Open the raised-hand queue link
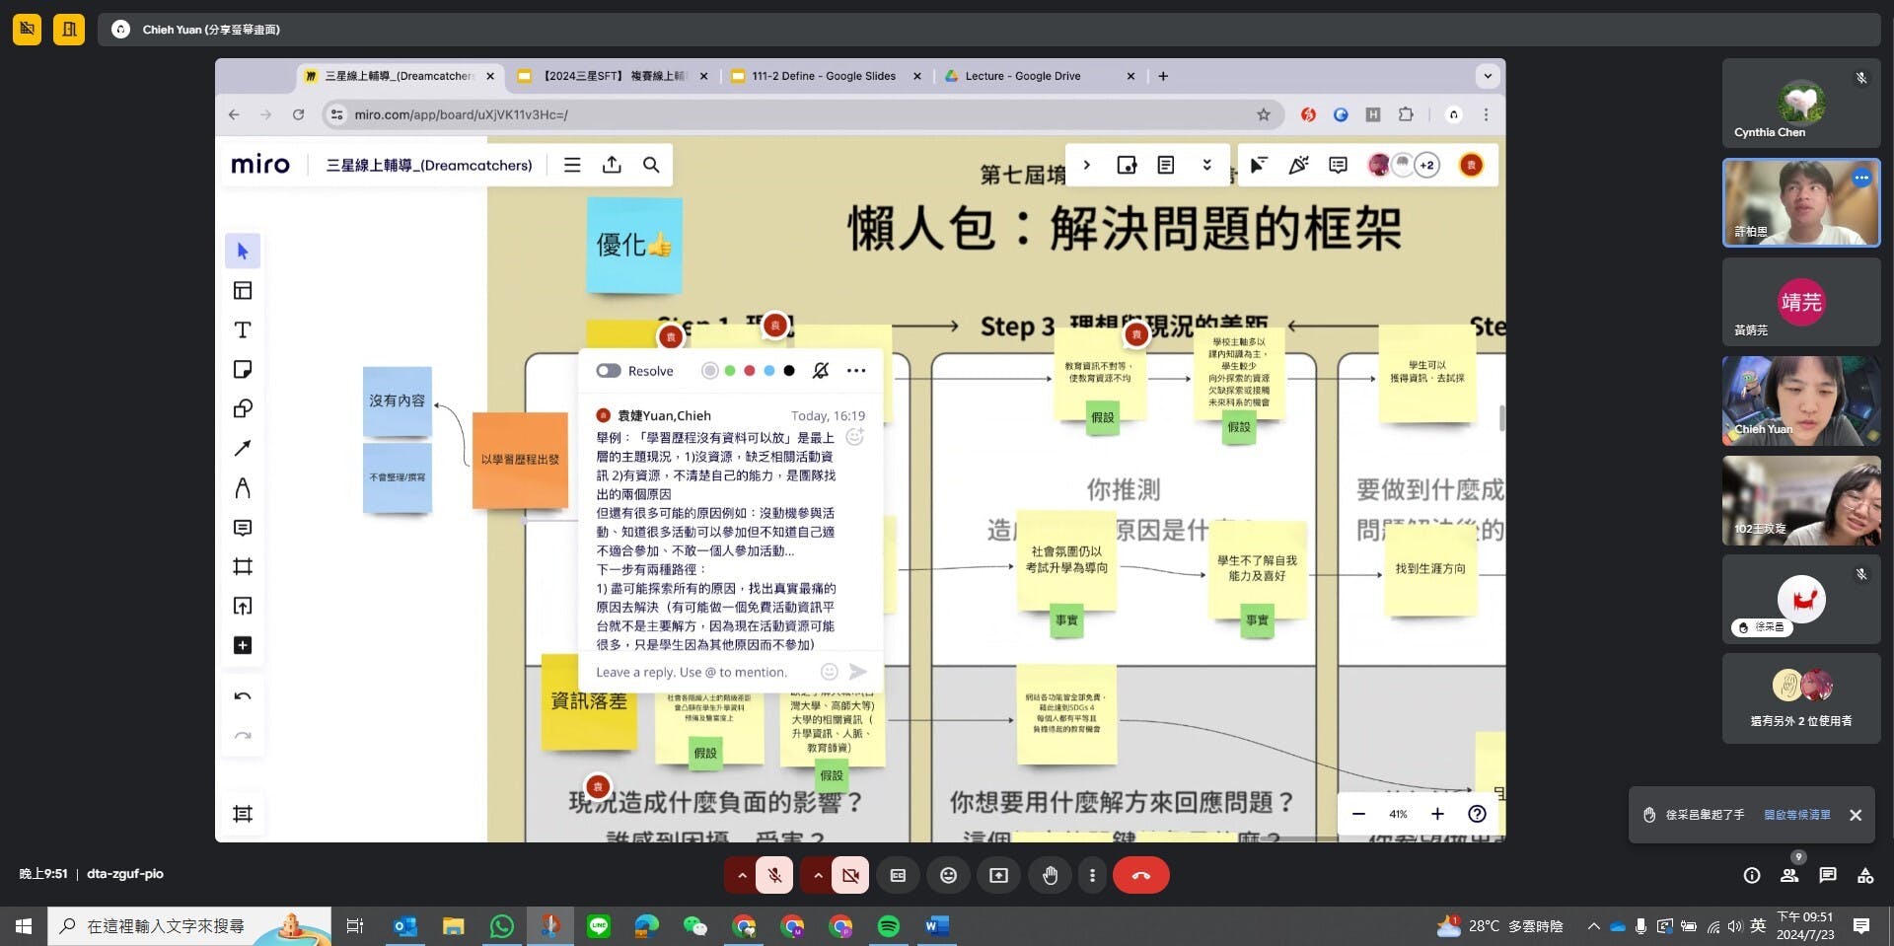Screen dimensions: 1894x946 (1796, 815)
